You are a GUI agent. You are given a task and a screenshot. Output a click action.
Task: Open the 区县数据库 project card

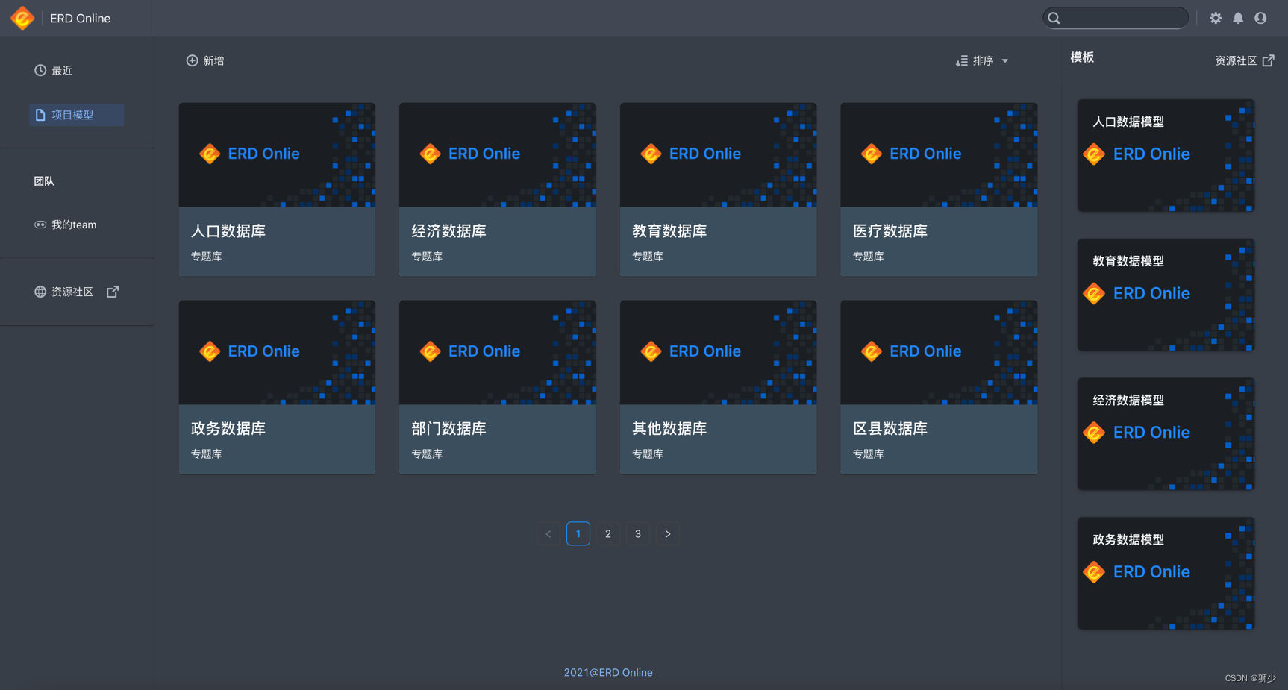(939, 387)
